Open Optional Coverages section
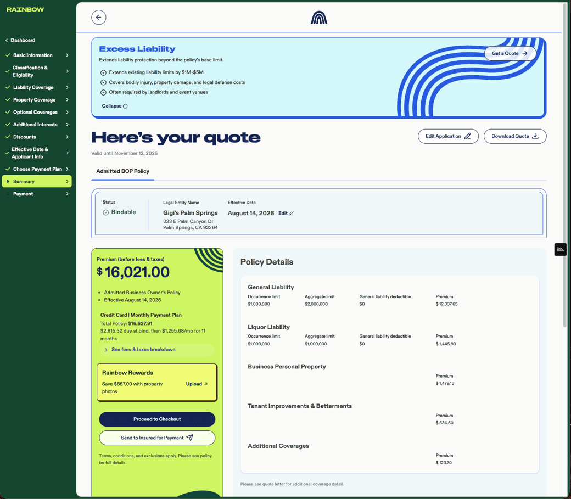 tap(37, 112)
